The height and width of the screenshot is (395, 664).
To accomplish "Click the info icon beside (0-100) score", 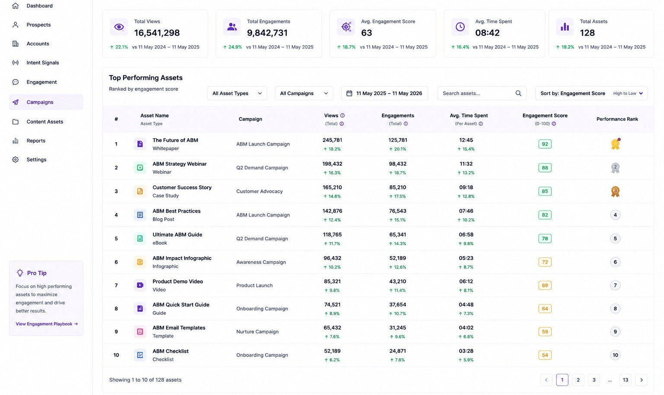I will pos(554,124).
